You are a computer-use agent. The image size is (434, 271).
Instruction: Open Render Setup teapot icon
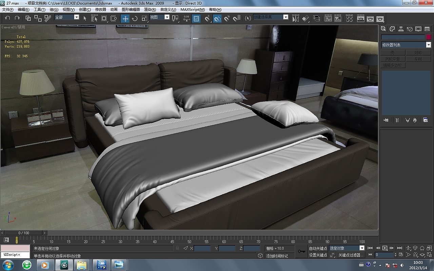(360, 18)
